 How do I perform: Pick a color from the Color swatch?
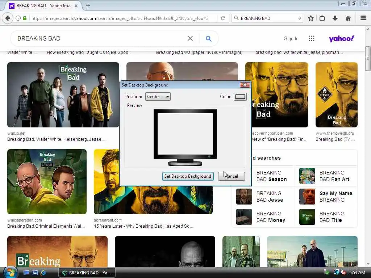click(x=240, y=96)
